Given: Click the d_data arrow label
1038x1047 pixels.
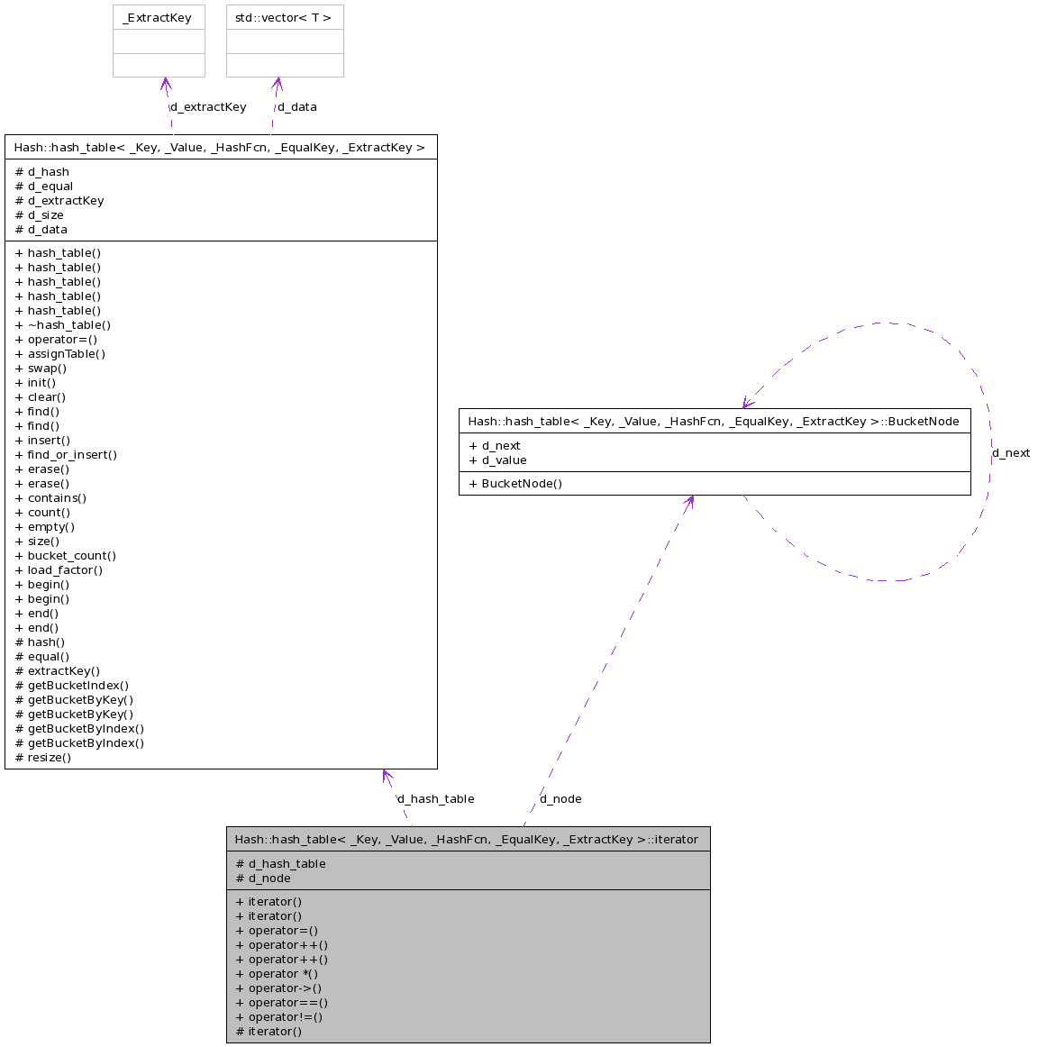Looking at the screenshot, I should pyautogui.click(x=296, y=107).
